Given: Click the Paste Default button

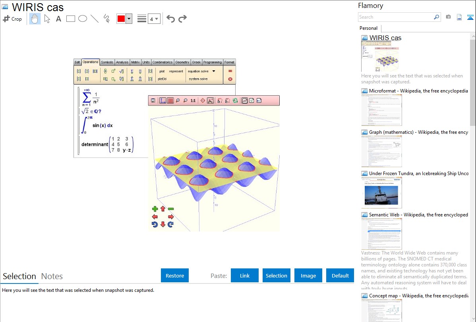Looking at the screenshot, I should [x=340, y=276].
